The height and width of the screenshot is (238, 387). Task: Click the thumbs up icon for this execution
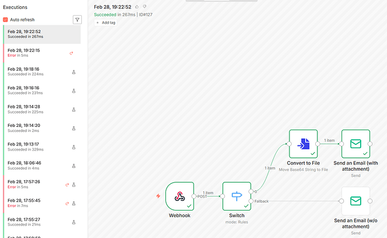137,7
